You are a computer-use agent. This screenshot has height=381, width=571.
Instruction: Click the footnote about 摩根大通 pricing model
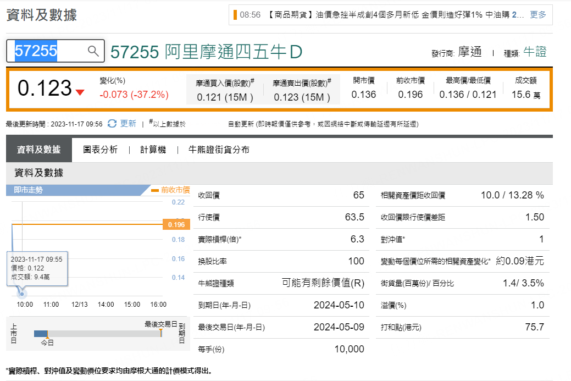pos(109,371)
